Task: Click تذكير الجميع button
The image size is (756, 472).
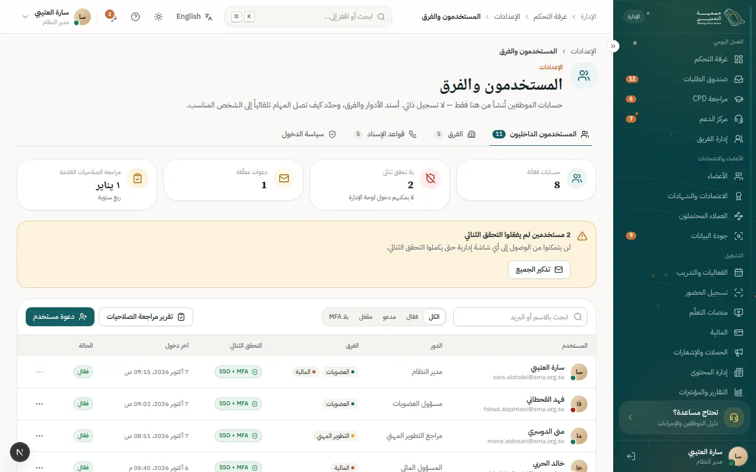Action: coord(539,270)
